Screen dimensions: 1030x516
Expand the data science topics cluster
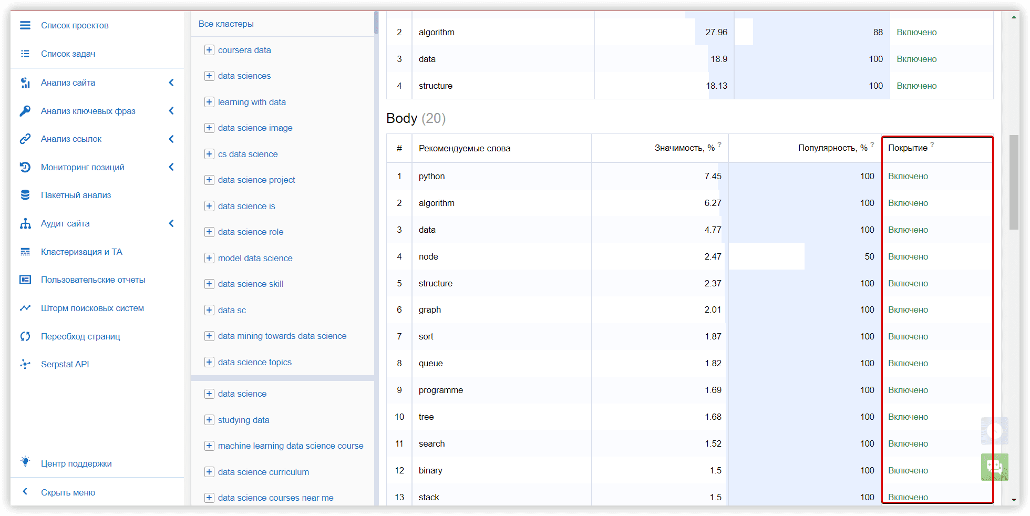tap(209, 362)
